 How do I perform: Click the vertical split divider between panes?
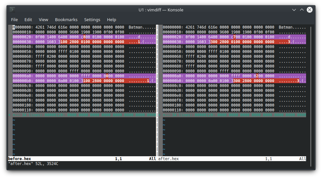pyautogui.click(x=157, y=90)
